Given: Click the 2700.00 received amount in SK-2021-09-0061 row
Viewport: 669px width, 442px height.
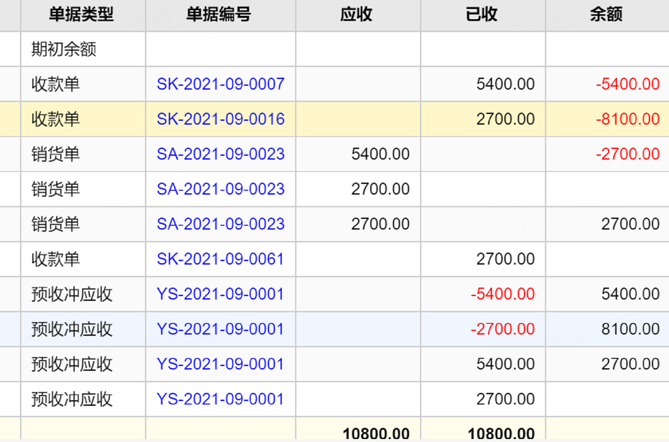Looking at the screenshot, I should pyautogui.click(x=505, y=259).
